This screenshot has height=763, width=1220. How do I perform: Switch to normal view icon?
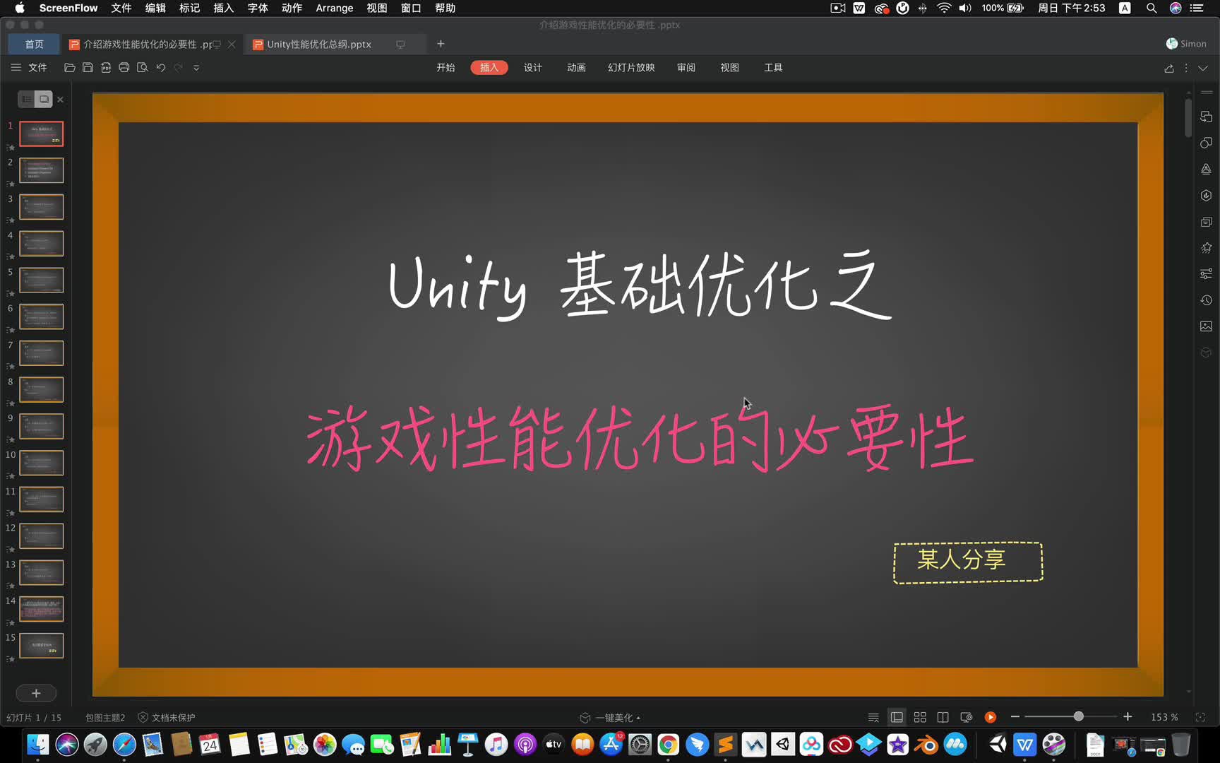[x=897, y=717]
